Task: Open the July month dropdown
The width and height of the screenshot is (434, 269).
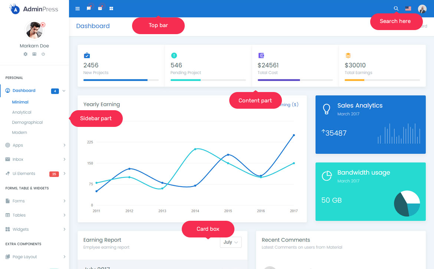Action: [230, 242]
